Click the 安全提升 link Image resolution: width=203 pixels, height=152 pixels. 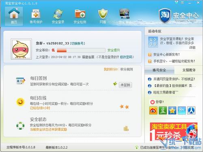pos(114,50)
